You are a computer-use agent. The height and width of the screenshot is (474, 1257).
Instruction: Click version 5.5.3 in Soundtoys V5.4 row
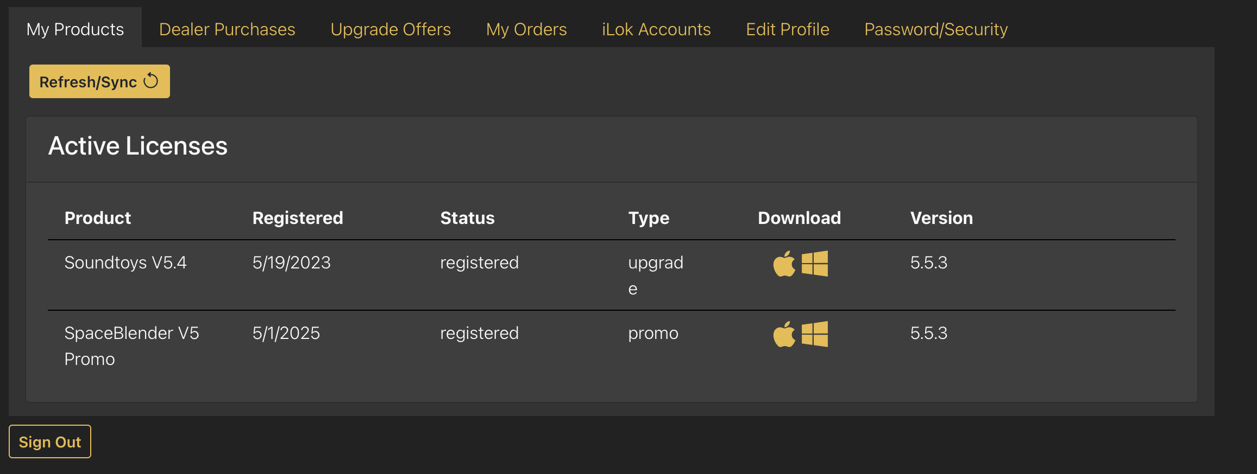[929, 262]
